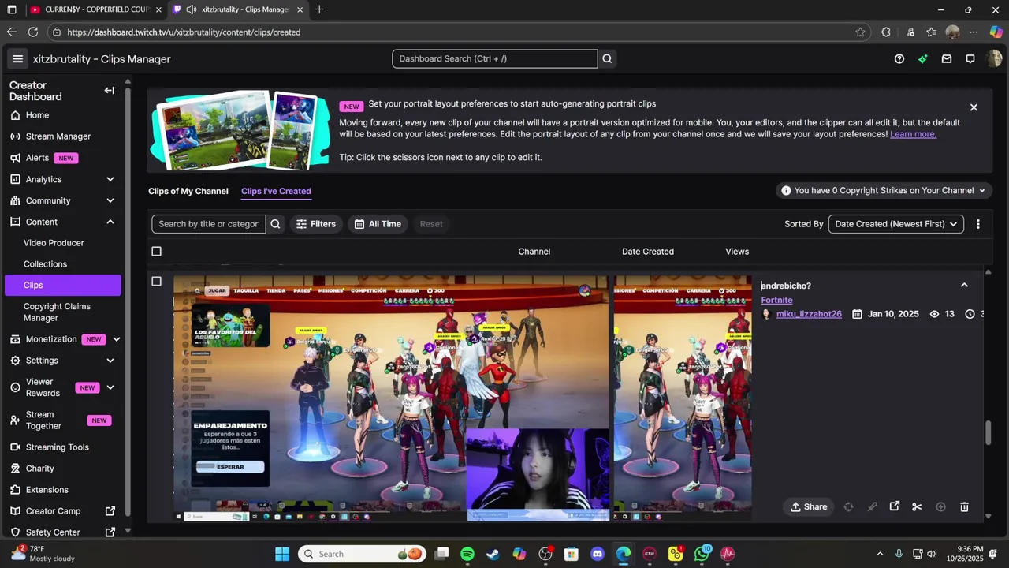
Task: Reload the page in browser
Action: click(x=32, y=32)
